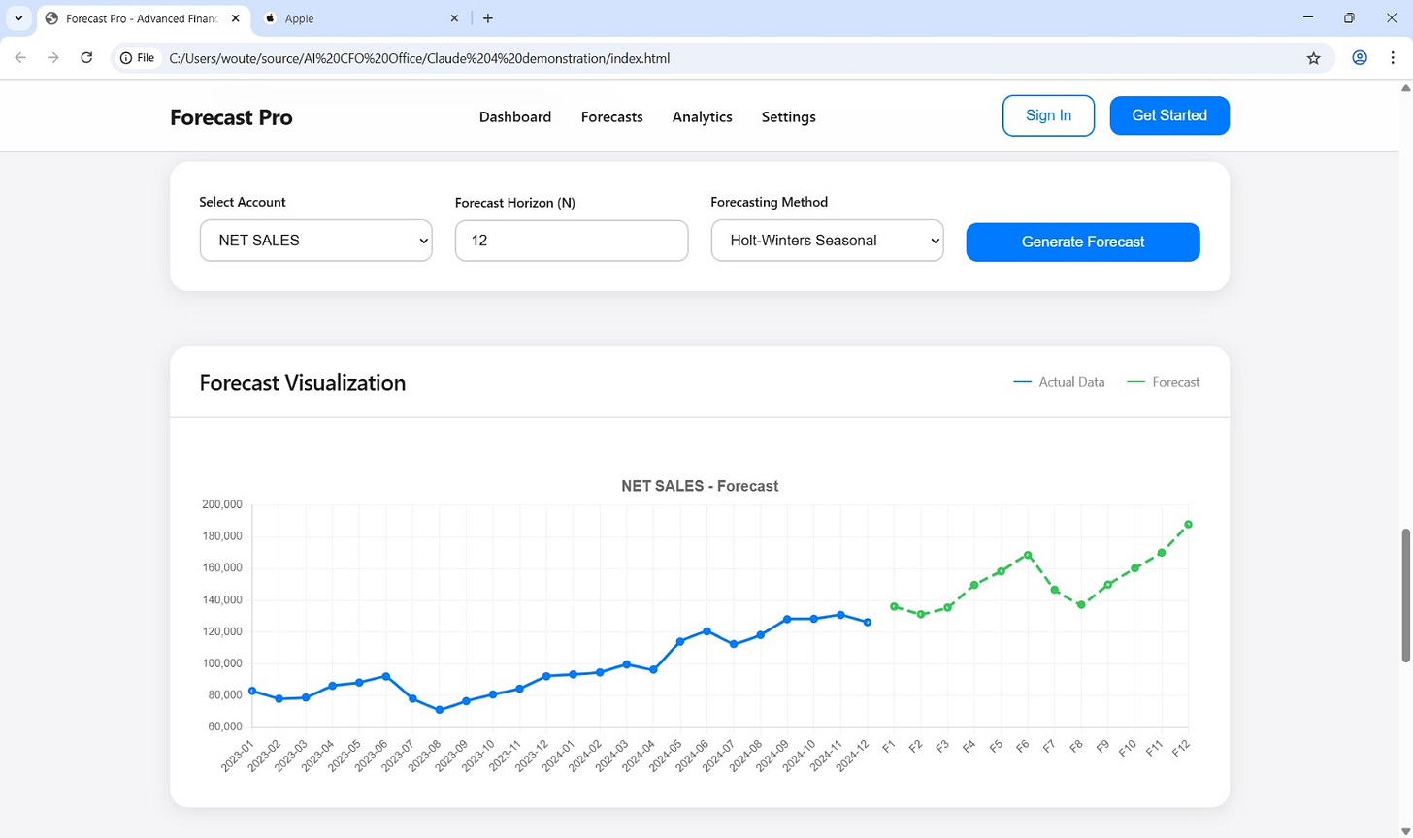This screenshot has height=838, width=1413.
Task: Click the Get Started button
Action: point(1169,115)
